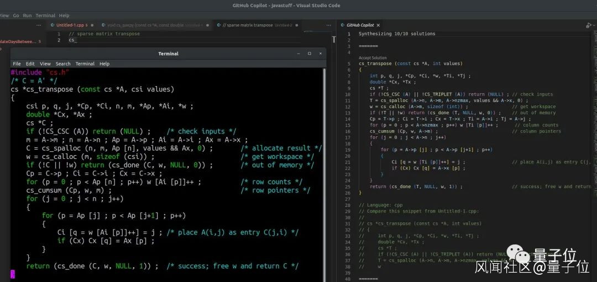
Task: Open the Search menu in Terminal
Action: (63, 64)
